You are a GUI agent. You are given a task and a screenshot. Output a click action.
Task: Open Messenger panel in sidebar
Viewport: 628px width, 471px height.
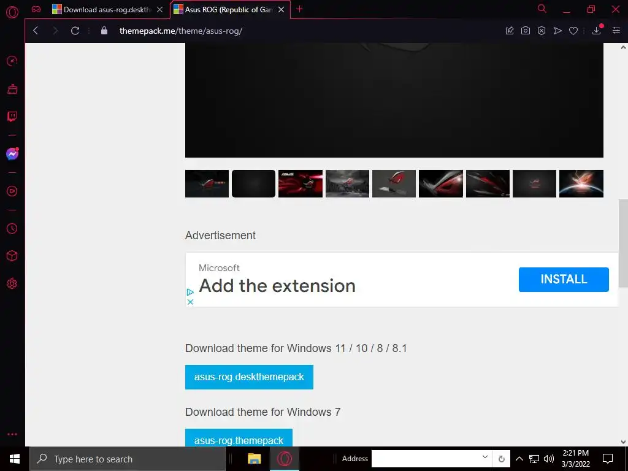pos(12,154)
